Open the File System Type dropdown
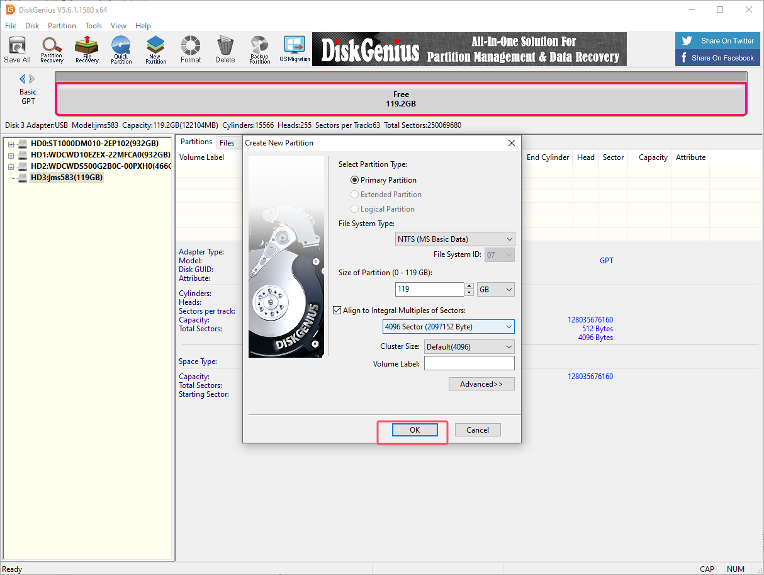Image resolution: width=764 pixels, height=575 pixels. pos(455,239)
